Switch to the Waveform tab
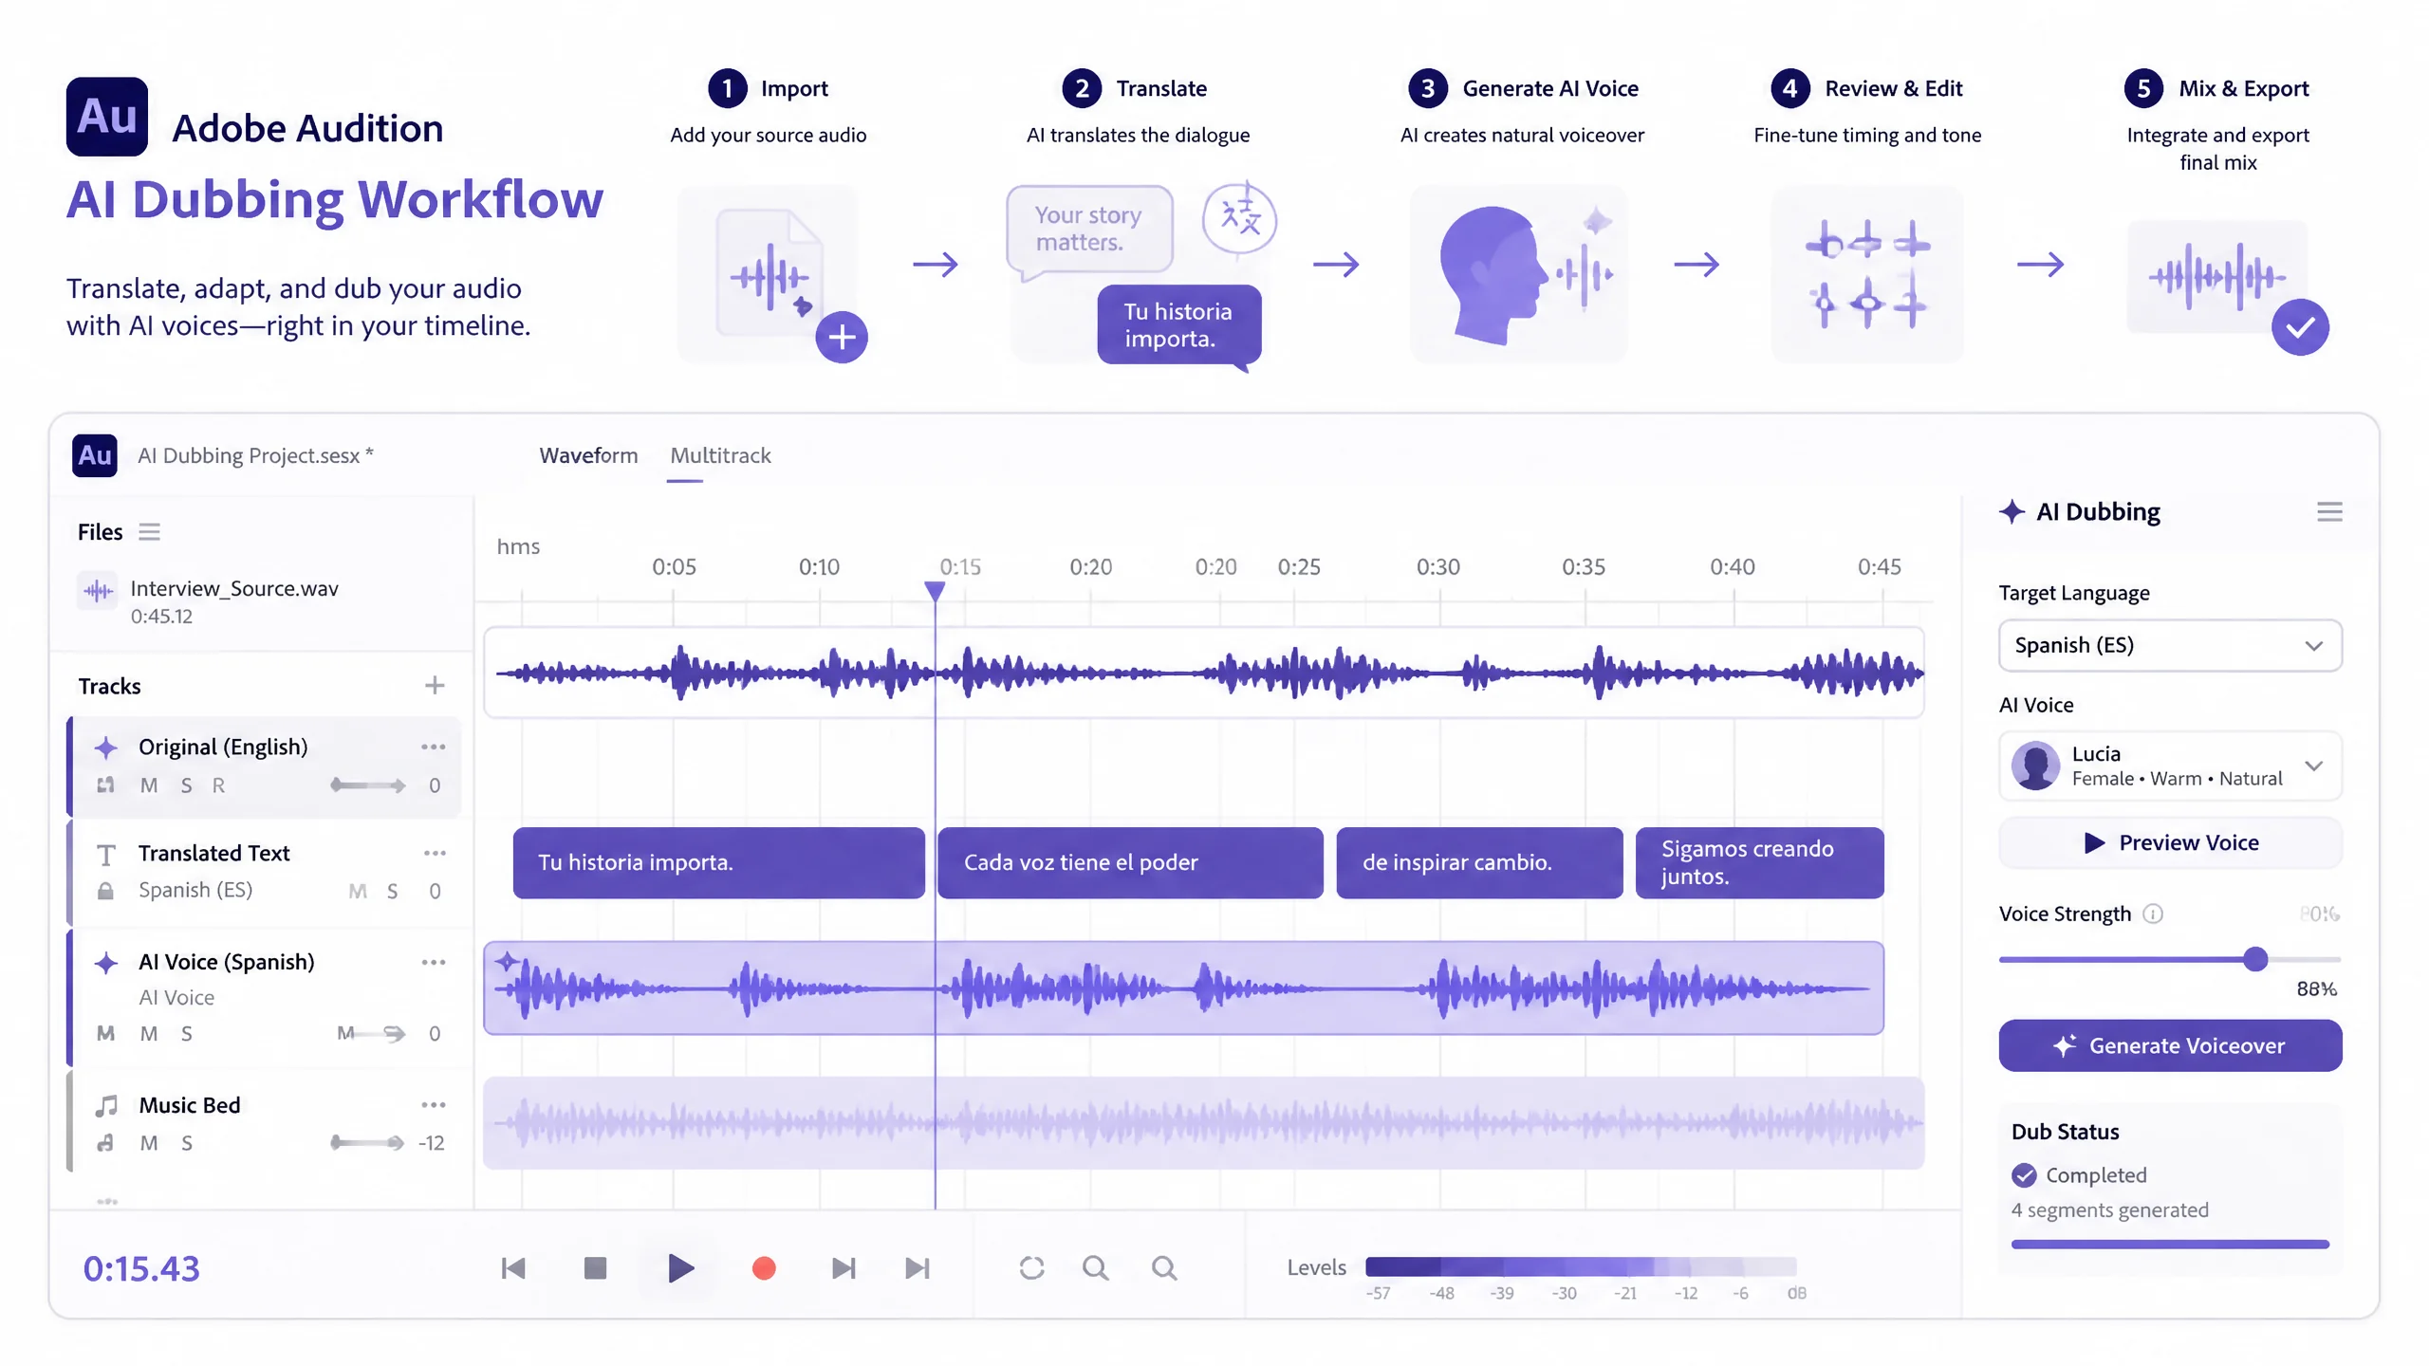The width and height of the screenshot is (2429, 1366). (588, 455)
